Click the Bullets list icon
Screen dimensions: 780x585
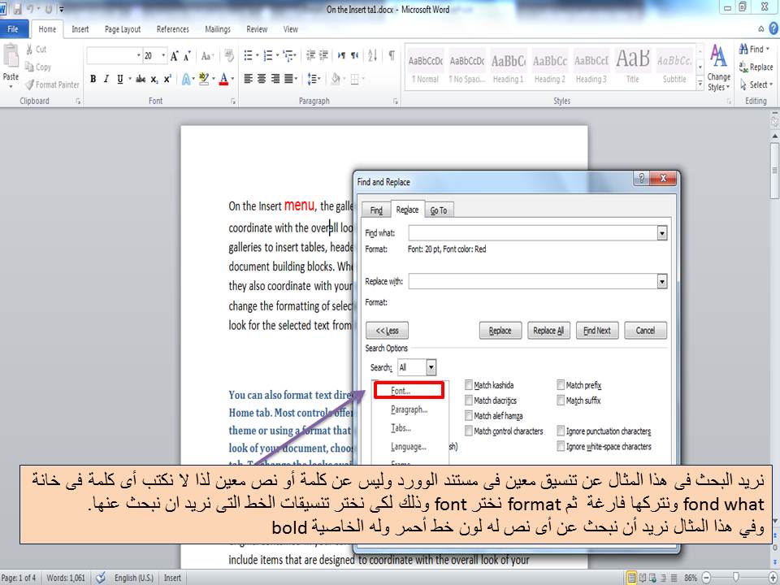pyautogui.click(x=248, y=56)
